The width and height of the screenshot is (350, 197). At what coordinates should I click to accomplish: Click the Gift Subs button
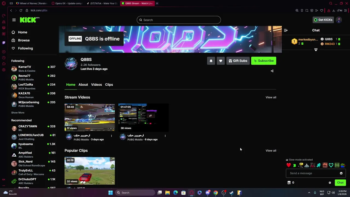click(238, 61)
